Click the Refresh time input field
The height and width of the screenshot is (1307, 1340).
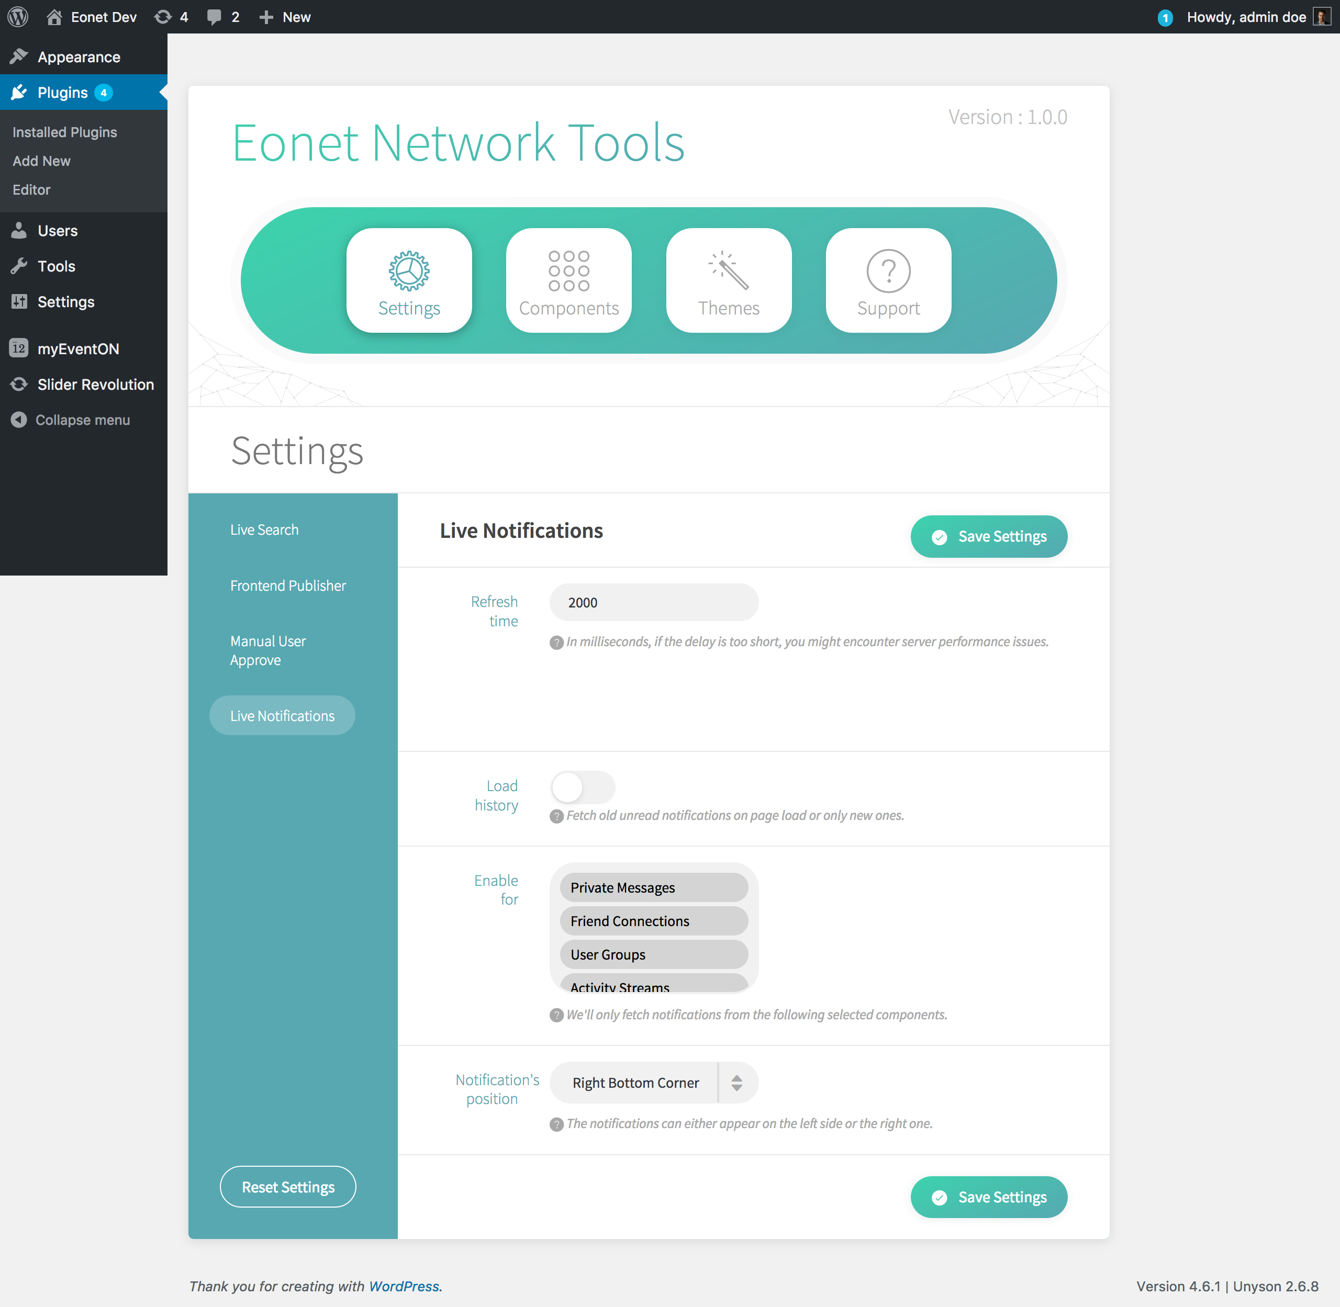coord(654,602)
